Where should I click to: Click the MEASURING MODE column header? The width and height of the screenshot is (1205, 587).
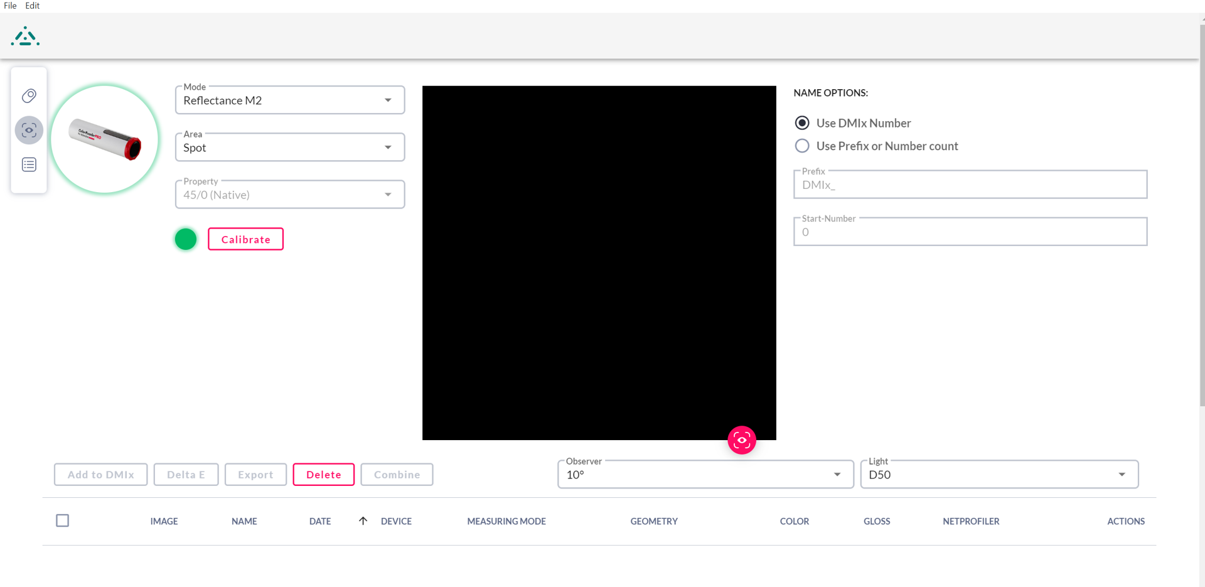click(506, 521)
